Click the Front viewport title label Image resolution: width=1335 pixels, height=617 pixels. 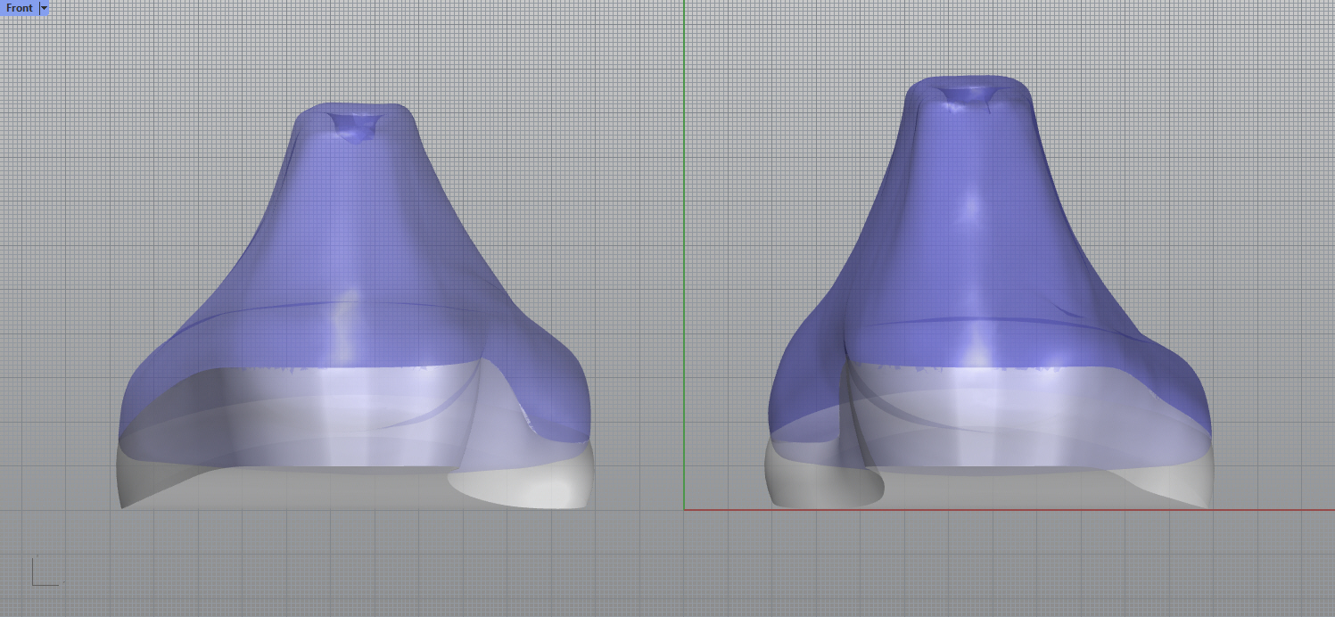pyautogui.click(x=19, y=7)
